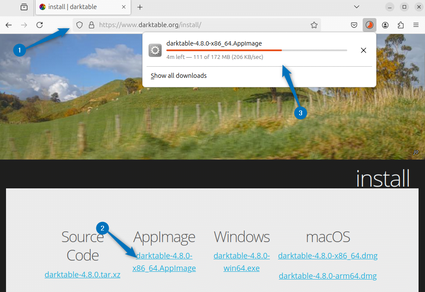The width and height of the screenshot is (425, 292).
Task: Click the AppImage download progress bar
Action: coord(257,50)
